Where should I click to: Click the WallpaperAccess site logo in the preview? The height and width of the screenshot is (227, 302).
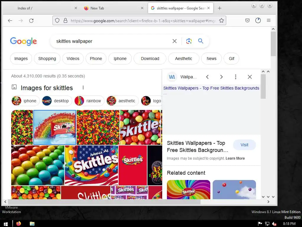(172, 77)
